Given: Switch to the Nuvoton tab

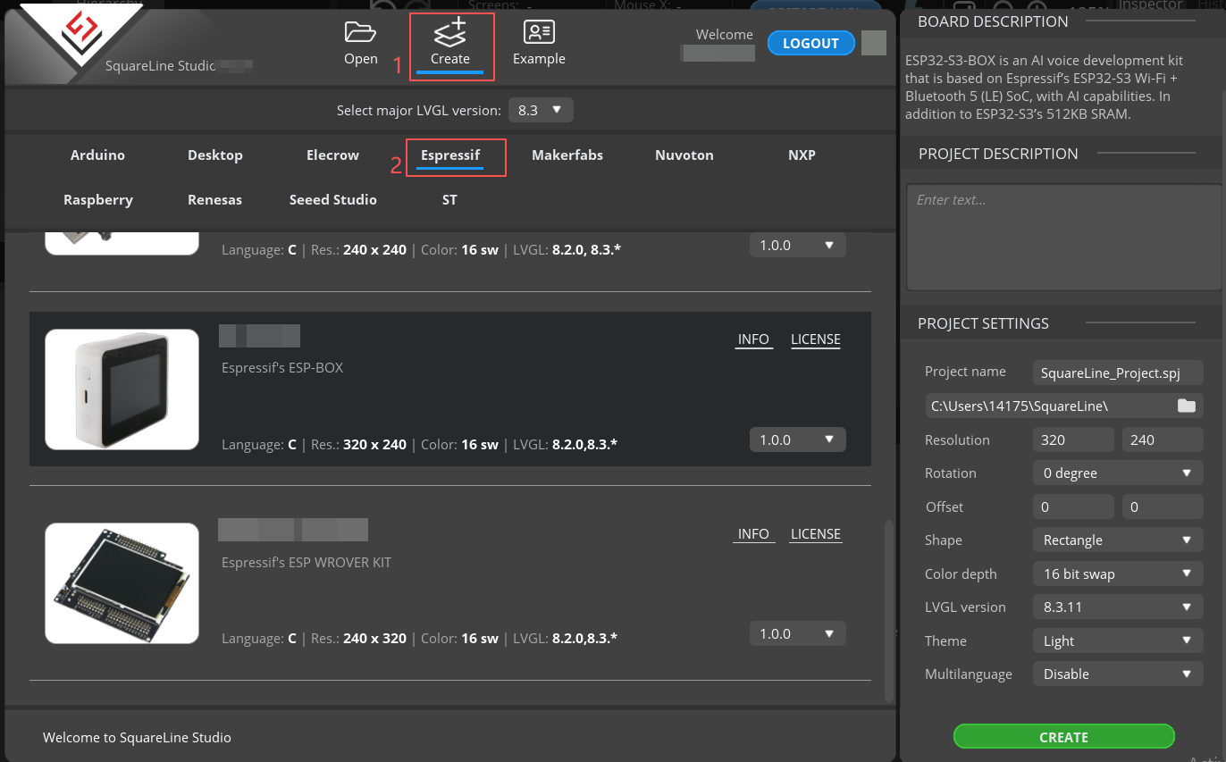Looking at the screenshot, I should tap(684, 155).
